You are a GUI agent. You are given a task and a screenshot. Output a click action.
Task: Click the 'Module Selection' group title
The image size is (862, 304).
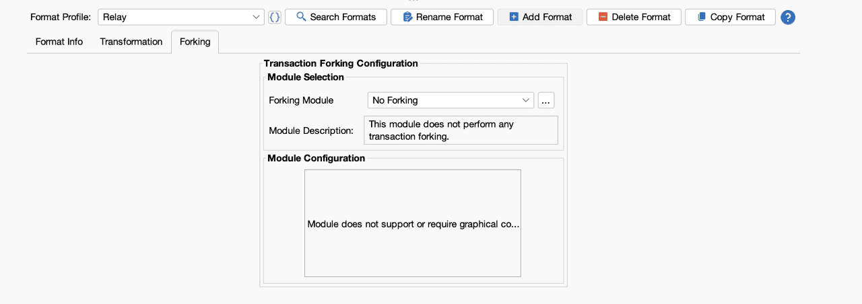(x=306, y=77)
